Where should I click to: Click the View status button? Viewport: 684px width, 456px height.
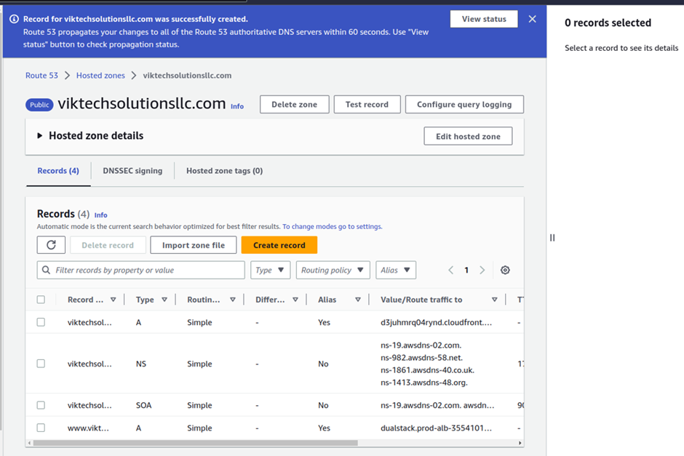[484, 19]
